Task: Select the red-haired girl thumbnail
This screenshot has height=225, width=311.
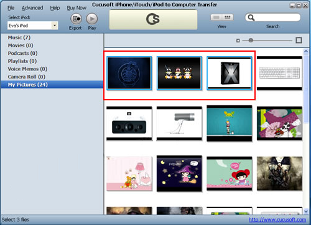Action: point(230,173)
